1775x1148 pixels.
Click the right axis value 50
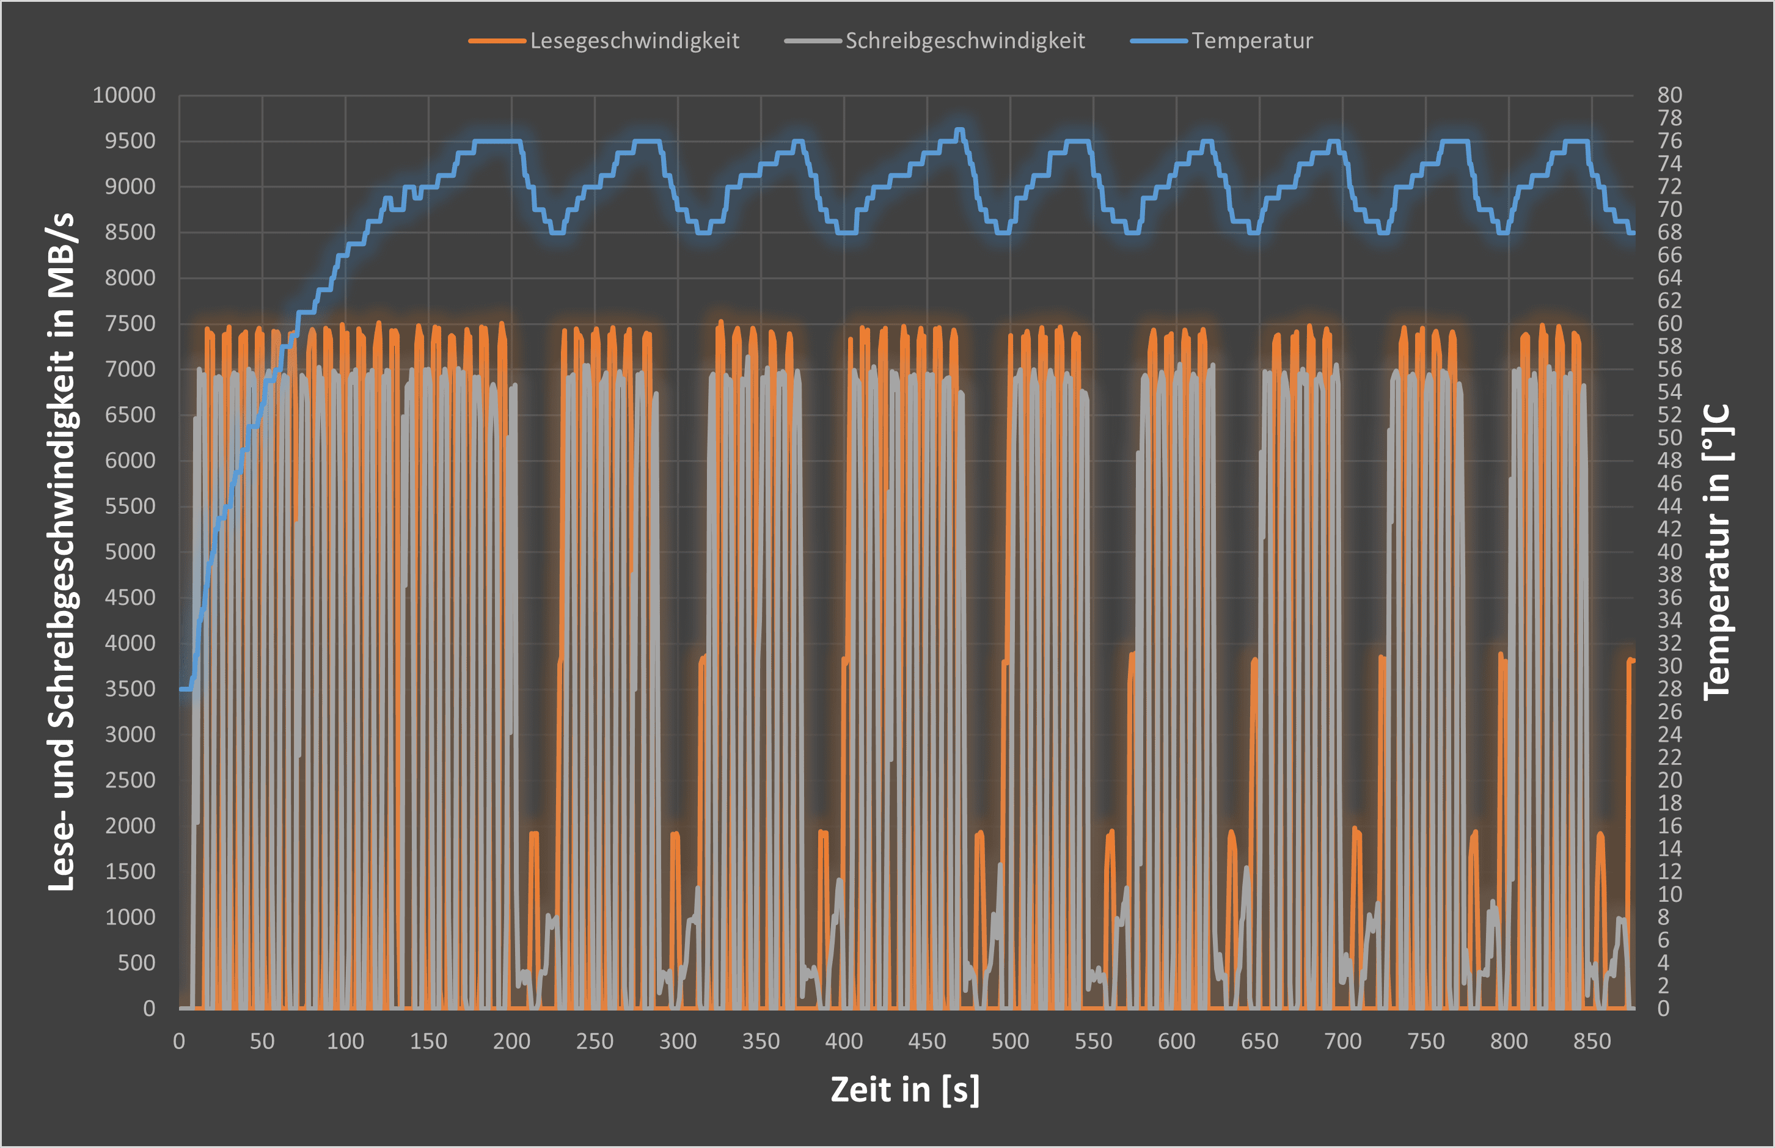click(1670, 437)
